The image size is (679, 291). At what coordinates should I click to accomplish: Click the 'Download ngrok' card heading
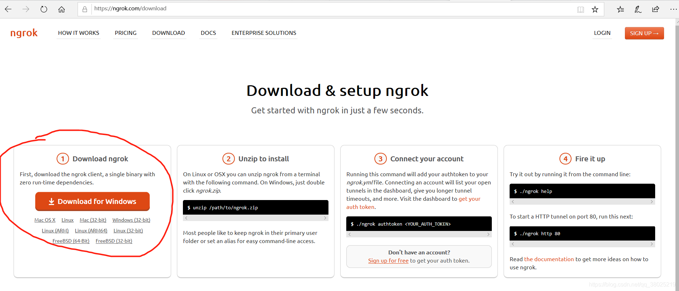click(x=100, y=159)
